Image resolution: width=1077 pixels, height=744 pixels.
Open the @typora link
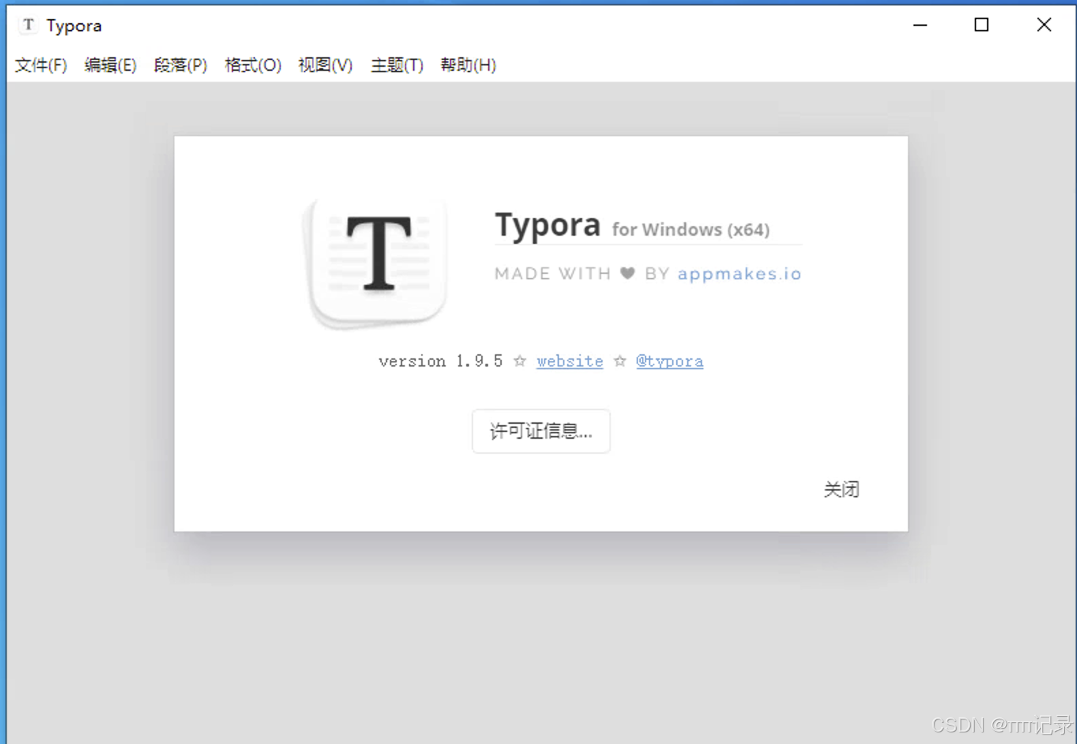[x=669, y=361]
